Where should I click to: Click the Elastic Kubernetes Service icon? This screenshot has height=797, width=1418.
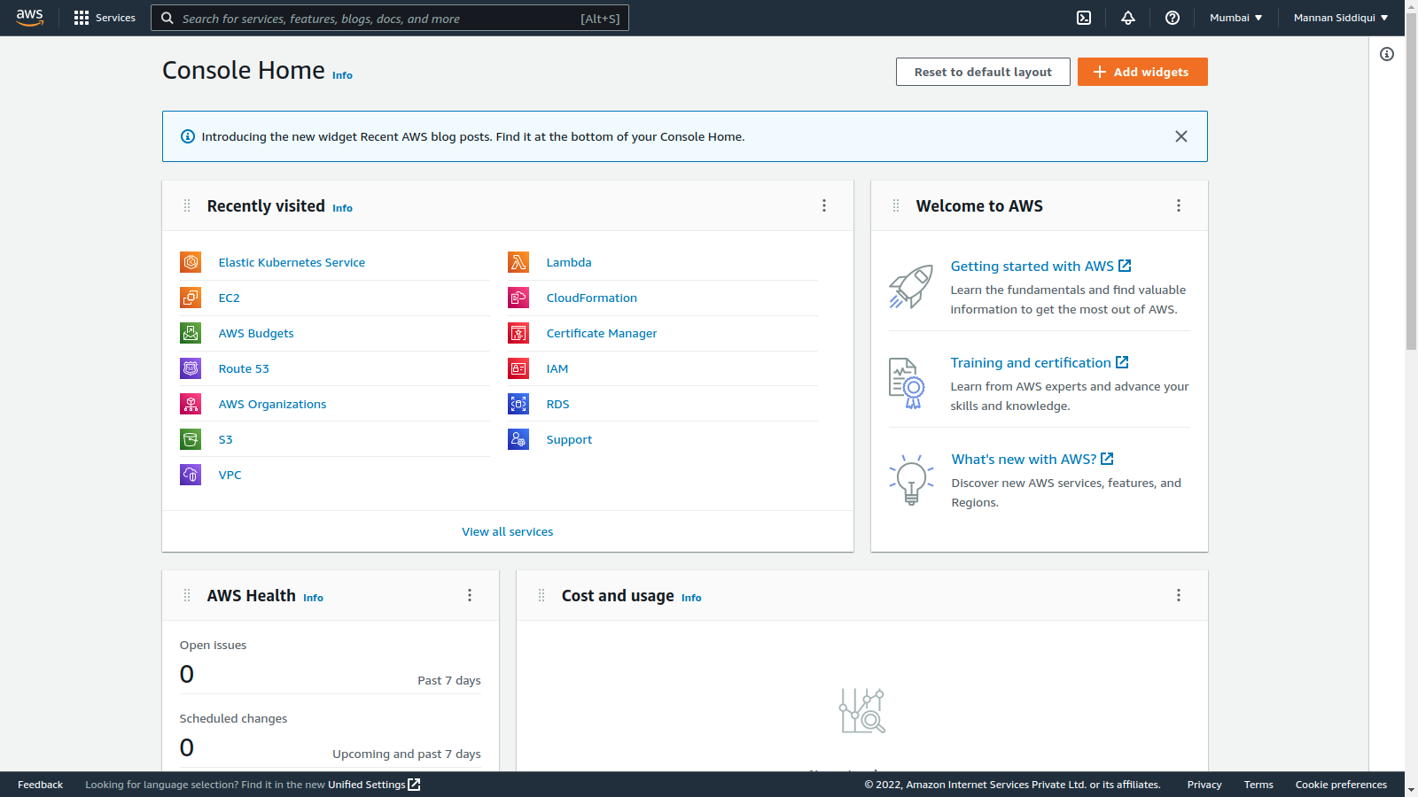(x=191, y=262)
